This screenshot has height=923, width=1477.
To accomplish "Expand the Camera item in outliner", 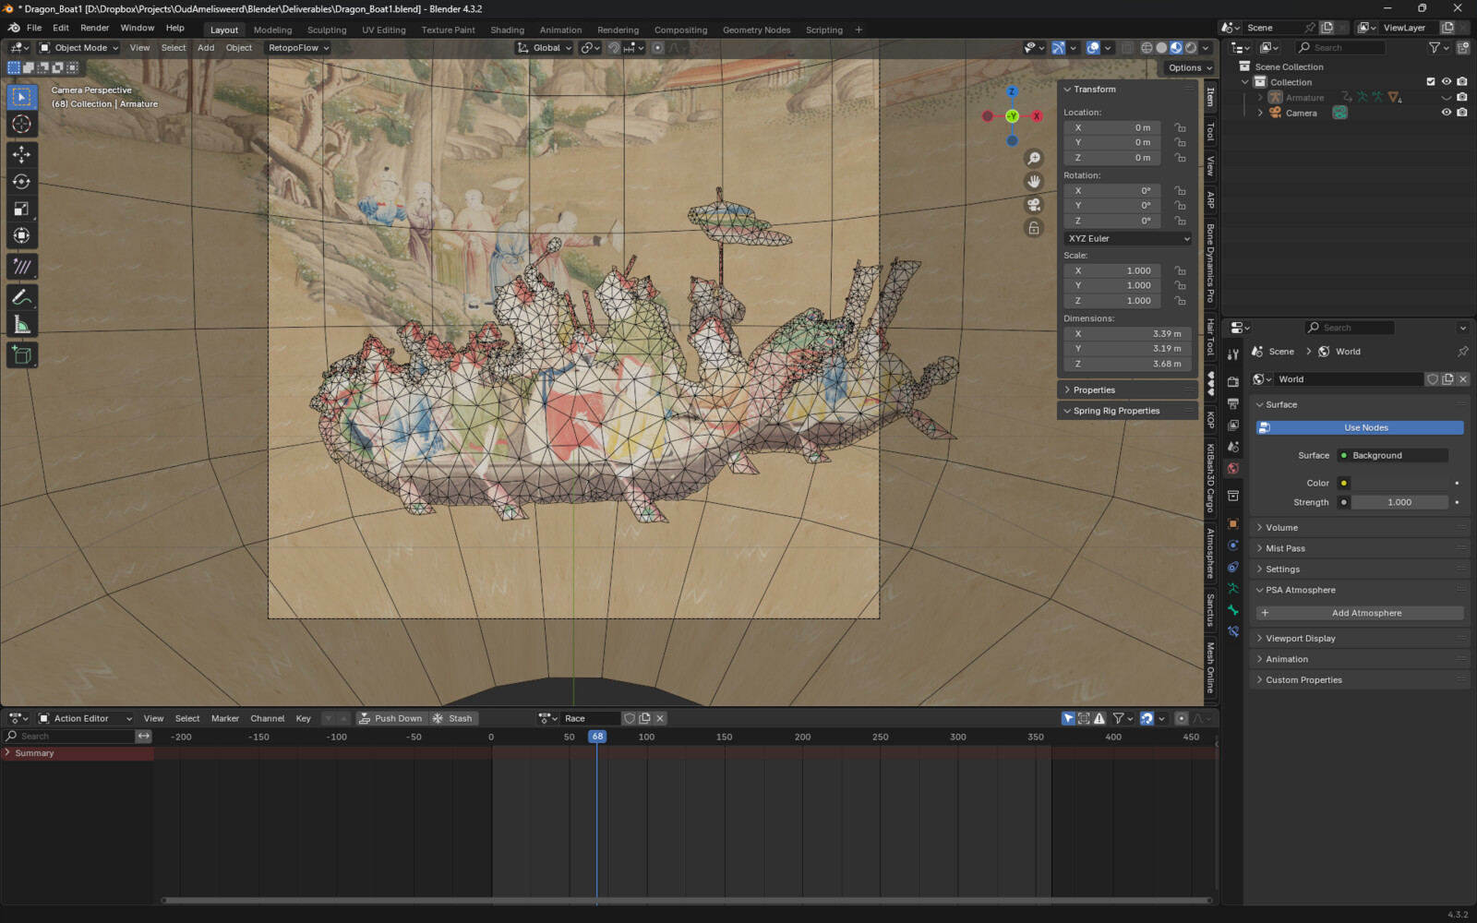I will coord(1260,113).
